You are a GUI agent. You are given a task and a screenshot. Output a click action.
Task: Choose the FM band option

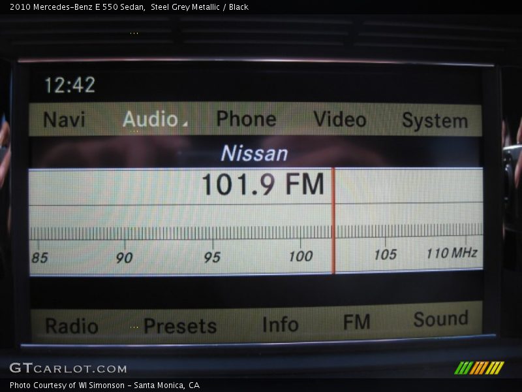356,321
